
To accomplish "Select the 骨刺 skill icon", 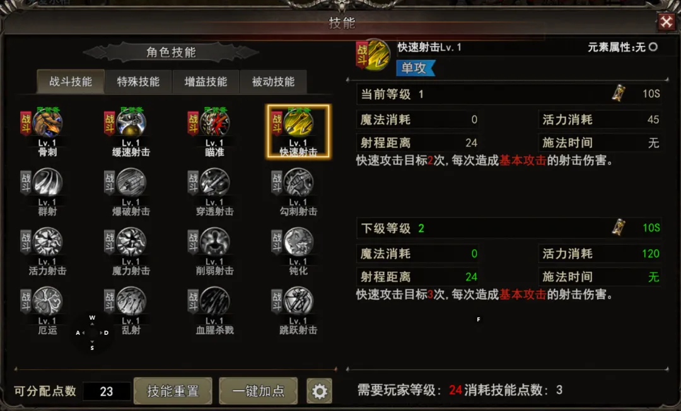I will (x=47, y=123).
